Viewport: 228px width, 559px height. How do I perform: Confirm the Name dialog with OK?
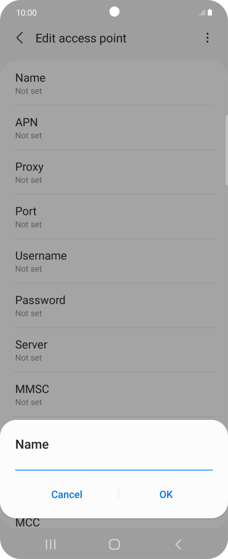[x=166, y=494]
